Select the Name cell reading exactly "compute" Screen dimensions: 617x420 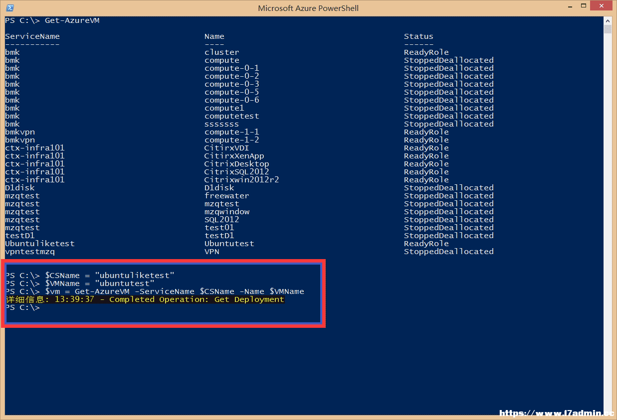pos(222,60)
